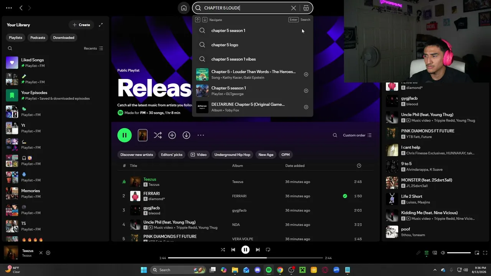Viewport: 491px width, 276px height.
Task: Filter library by Playlists
Action: point(16,38)
